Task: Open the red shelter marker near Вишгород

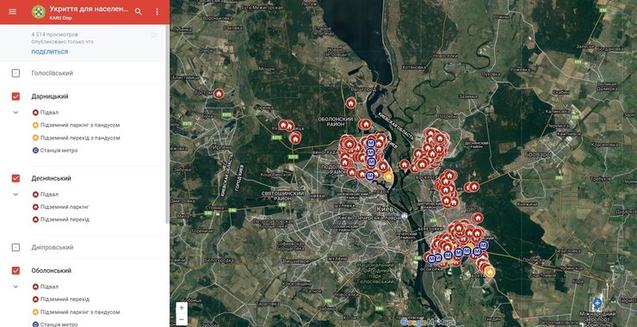Action: [350, 102]
